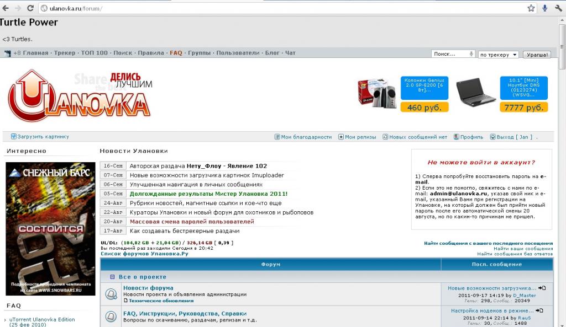Click Найти сообщения без ответов link

(x=515, y=254)
